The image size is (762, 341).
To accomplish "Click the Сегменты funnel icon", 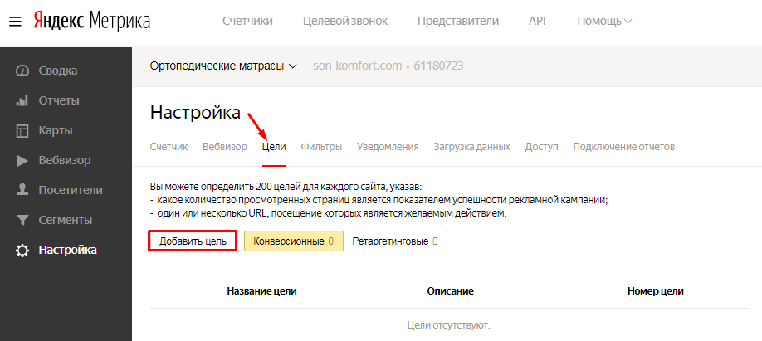I will [x=22, y=220].
